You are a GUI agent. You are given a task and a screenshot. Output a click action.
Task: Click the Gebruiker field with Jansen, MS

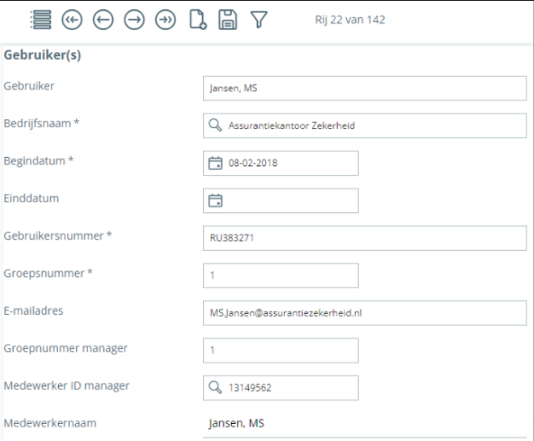(365, 88)
